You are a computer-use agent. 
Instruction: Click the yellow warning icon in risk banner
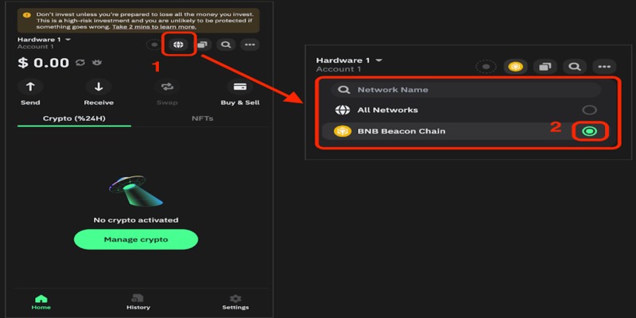click(27, 15)
